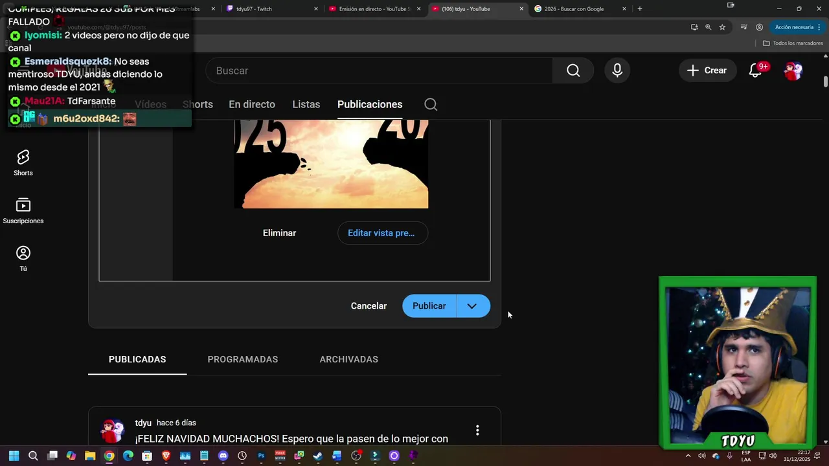Show PUBLICADAS posts tab

(x=137, y=359)
